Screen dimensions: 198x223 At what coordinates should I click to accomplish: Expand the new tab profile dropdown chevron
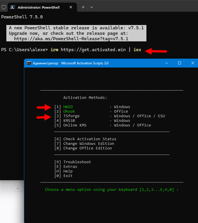92,7
